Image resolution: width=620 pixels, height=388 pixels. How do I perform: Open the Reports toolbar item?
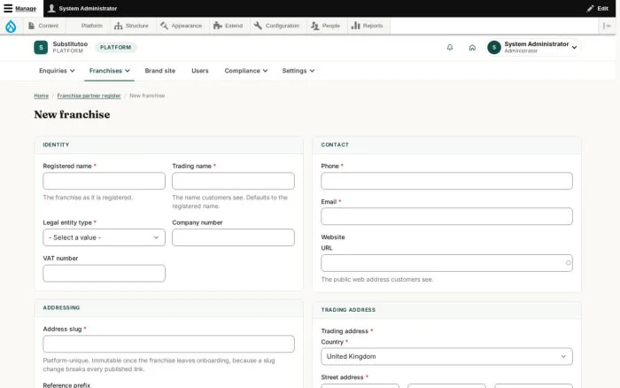tap(368, 26)
